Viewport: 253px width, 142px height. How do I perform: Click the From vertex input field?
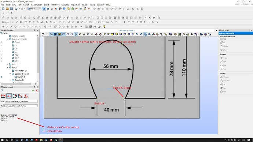click(21, 101)
